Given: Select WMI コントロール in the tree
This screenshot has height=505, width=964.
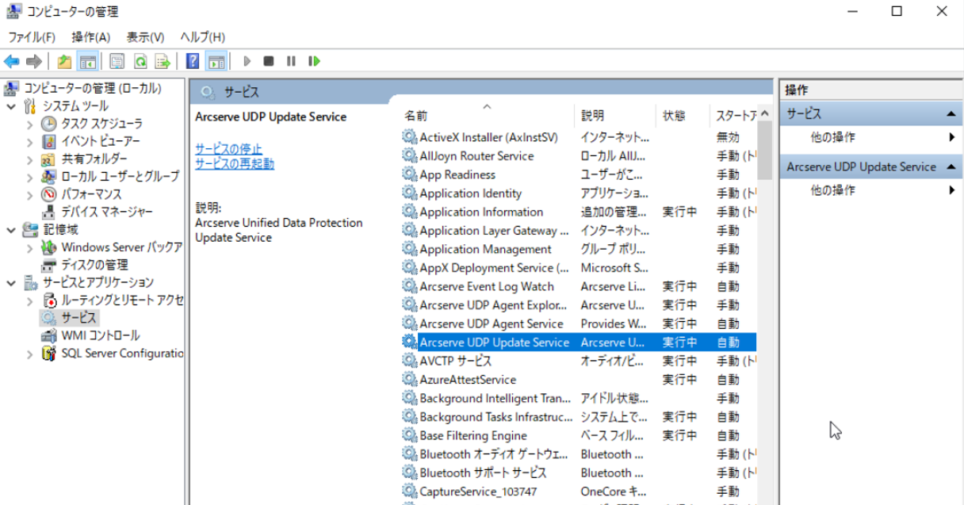Looking at the screenshot, I should (101, 335).
